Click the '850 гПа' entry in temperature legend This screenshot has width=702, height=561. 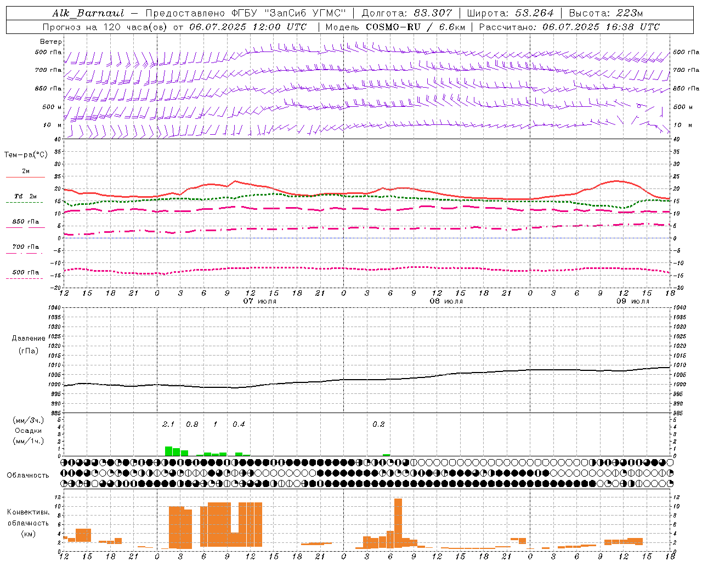[26, 222]
